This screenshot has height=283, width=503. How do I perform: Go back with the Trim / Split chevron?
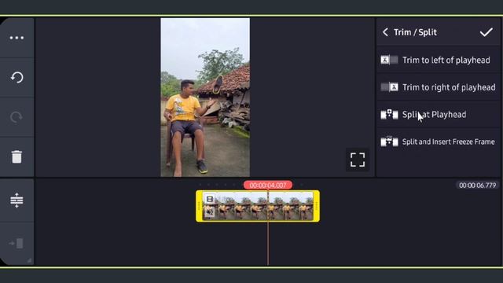click(385, 32)
